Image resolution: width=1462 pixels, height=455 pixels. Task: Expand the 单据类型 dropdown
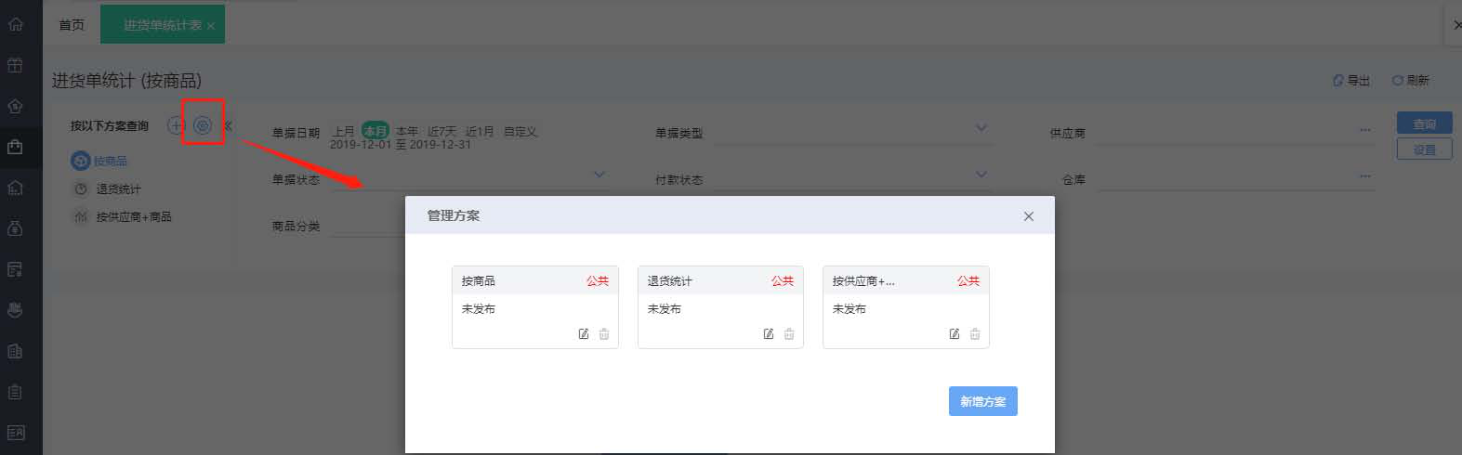pos(981,128)
